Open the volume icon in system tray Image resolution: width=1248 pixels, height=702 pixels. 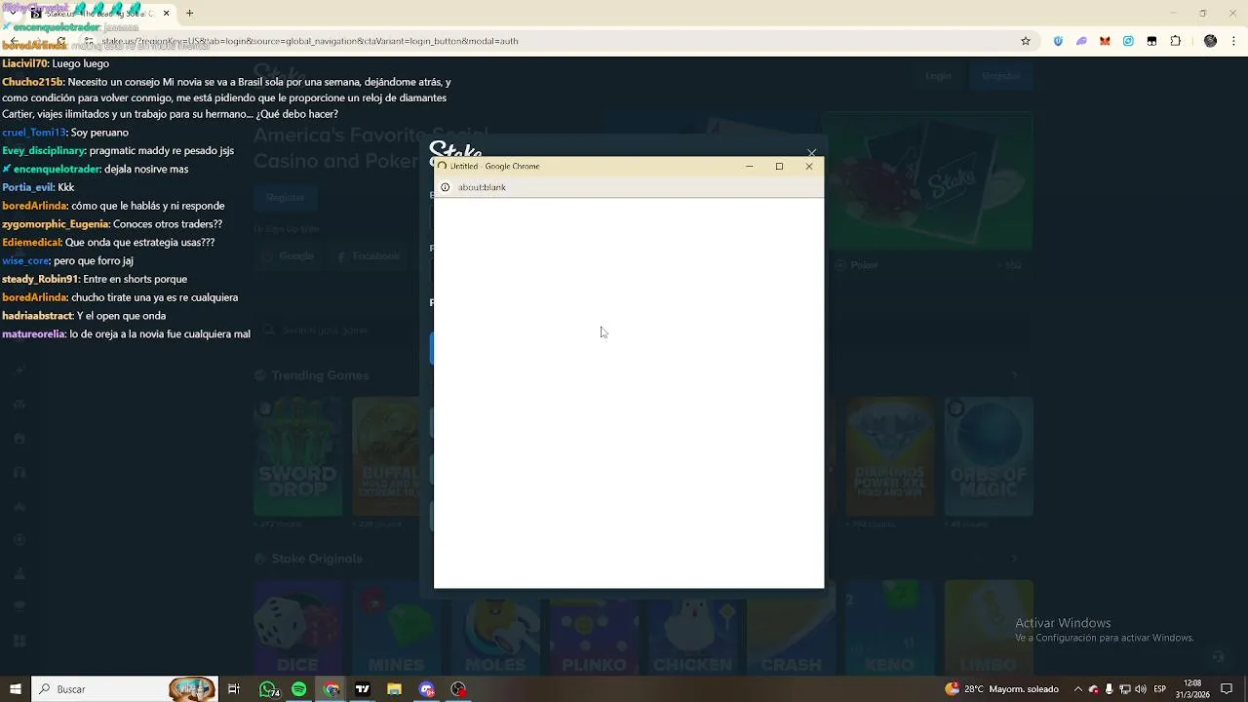point(1140,689)
